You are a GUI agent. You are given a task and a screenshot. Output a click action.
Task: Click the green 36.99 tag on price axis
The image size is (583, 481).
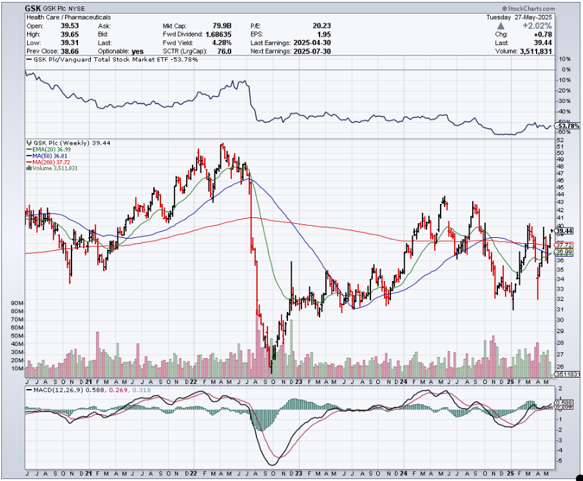point(564,252)
